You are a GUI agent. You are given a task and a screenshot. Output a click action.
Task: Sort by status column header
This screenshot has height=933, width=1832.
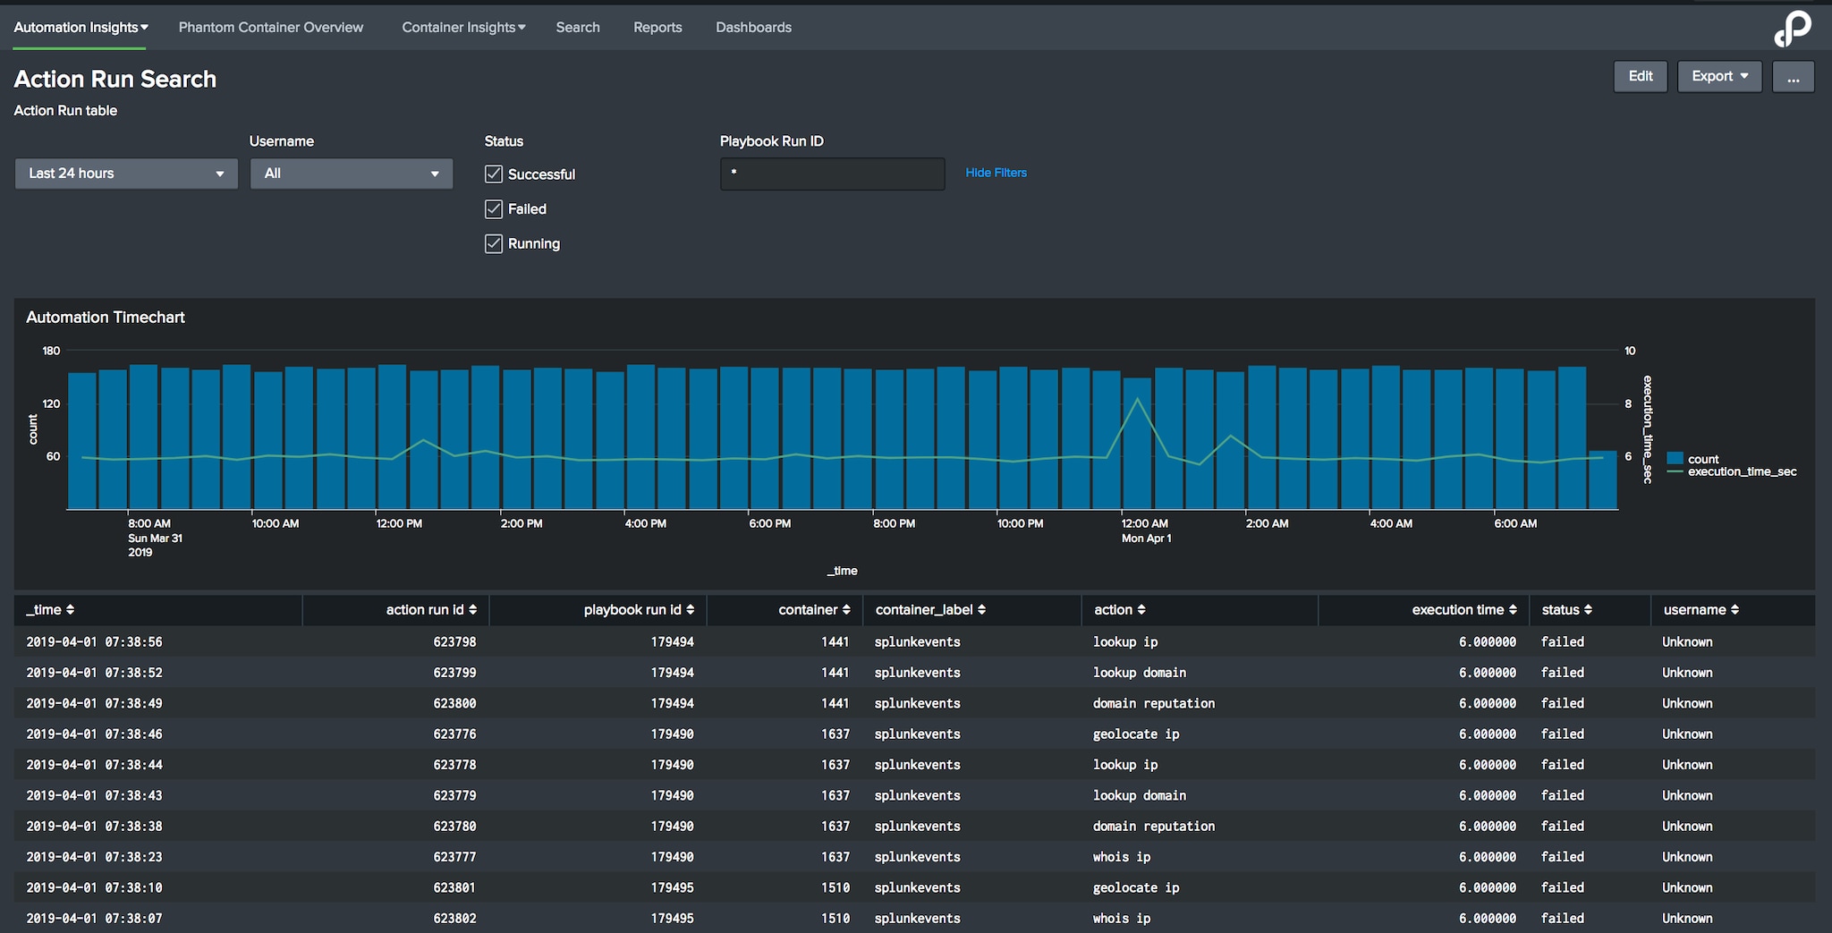(x=1566, y=610)
